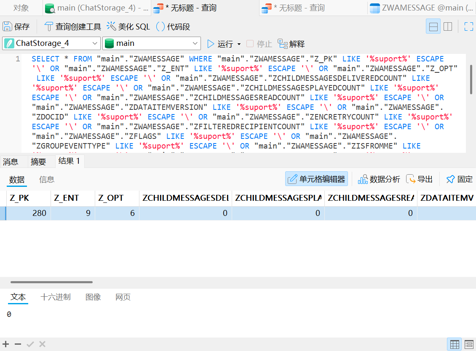The image size is (476, 351).
Task: Switch cell editor to 十六进制 view
Action: click(56, 297)
